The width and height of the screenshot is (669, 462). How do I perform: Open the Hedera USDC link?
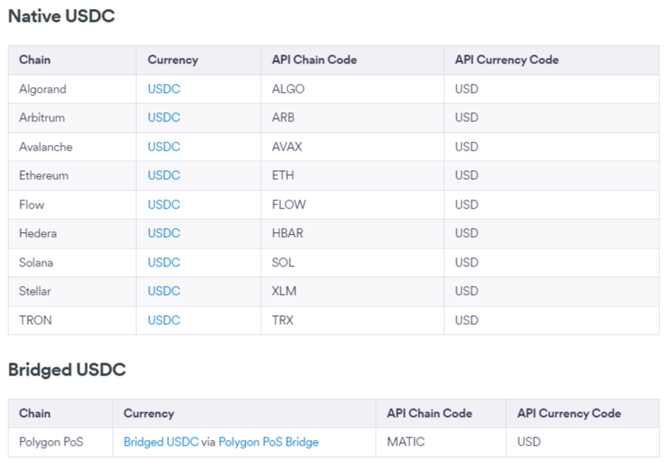click(x=164, y=233)
